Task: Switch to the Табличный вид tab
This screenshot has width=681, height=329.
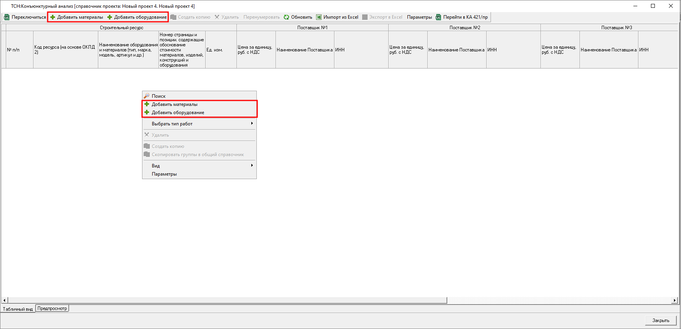Action: [x=18, y=309]
